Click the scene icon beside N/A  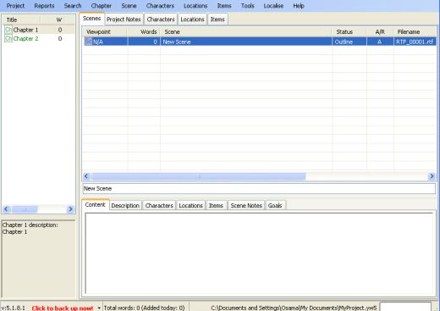coord(88,42)
